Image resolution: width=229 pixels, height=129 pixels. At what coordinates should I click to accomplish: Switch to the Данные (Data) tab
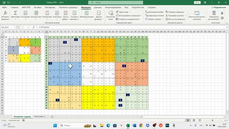tap(98, 7)
